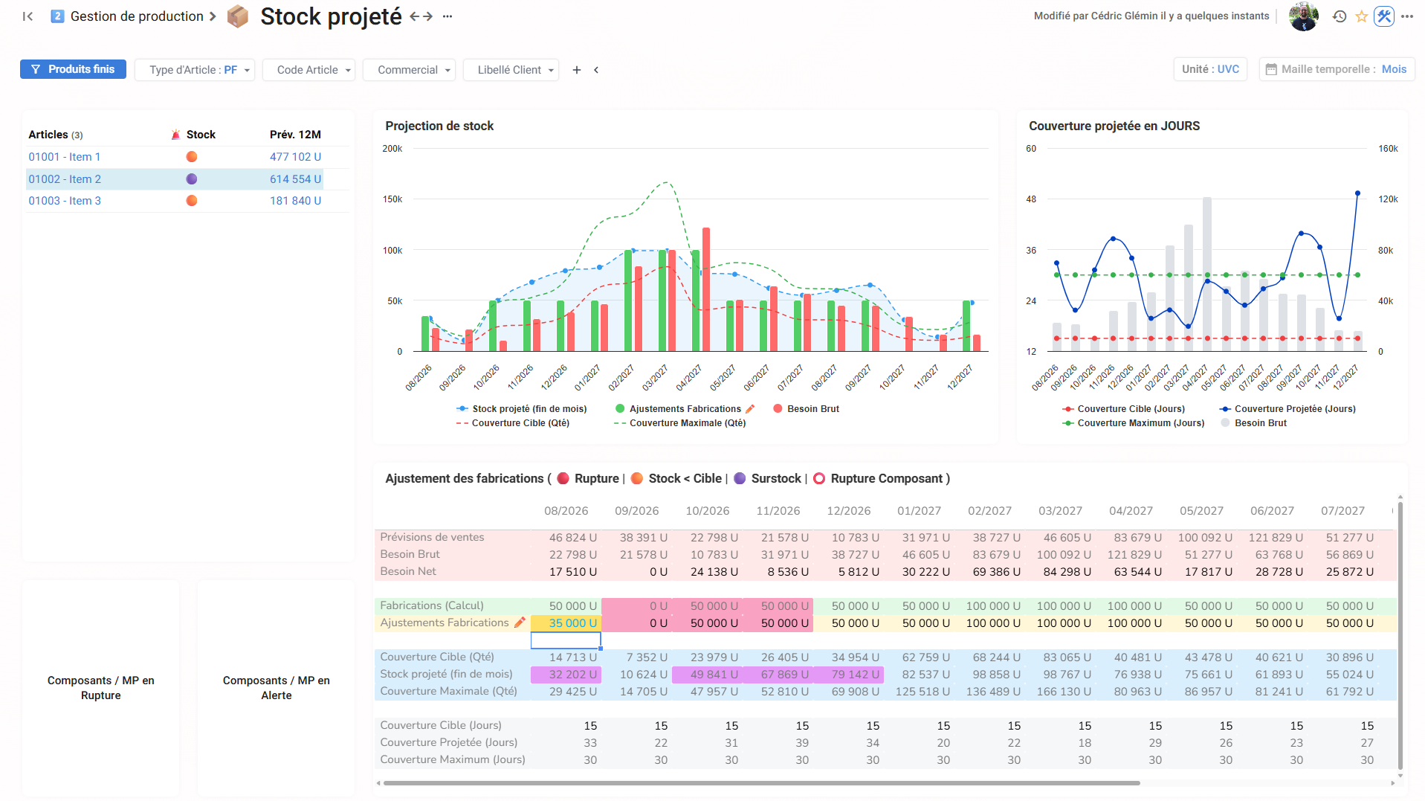Select the 12/2026 column header
1425x801 pixels.
tap(849, 511)
